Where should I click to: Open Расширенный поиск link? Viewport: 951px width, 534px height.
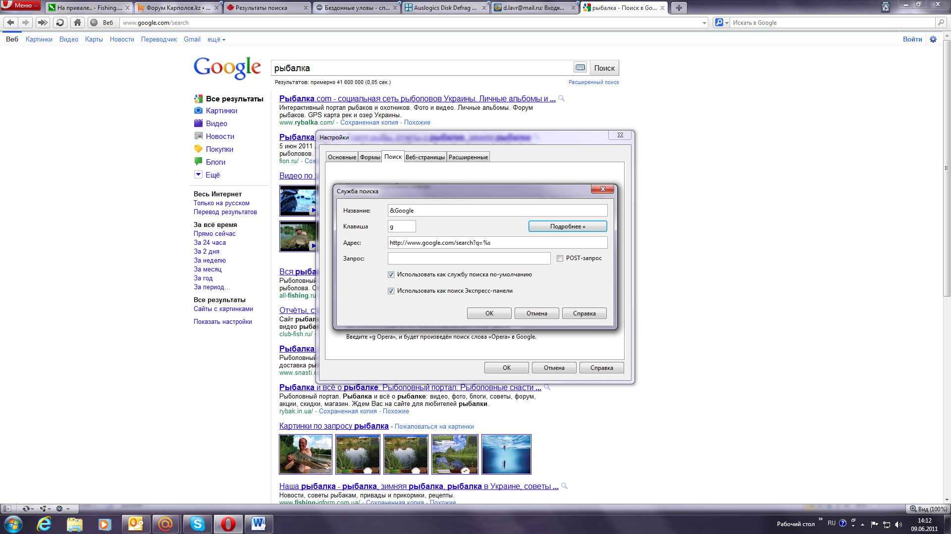594,82
